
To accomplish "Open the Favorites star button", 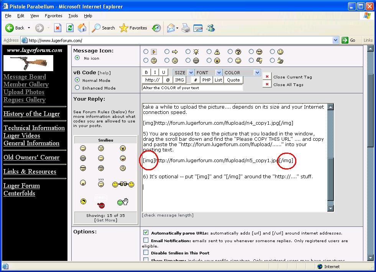I will (133, 28).
